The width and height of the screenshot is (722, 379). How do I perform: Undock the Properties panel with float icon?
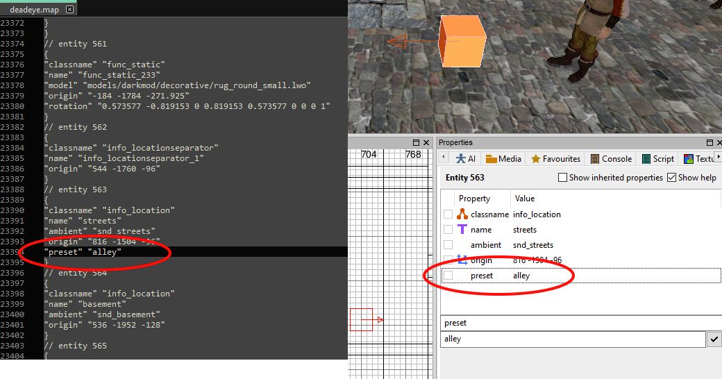pos(710,143)
